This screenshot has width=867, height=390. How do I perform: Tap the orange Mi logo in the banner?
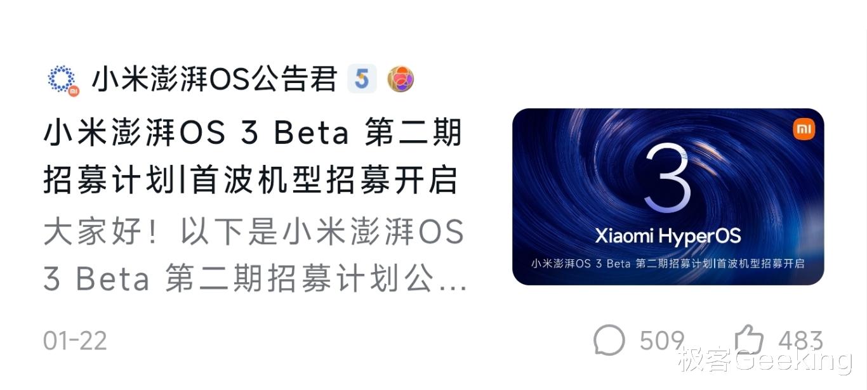[x=804, y=129]
